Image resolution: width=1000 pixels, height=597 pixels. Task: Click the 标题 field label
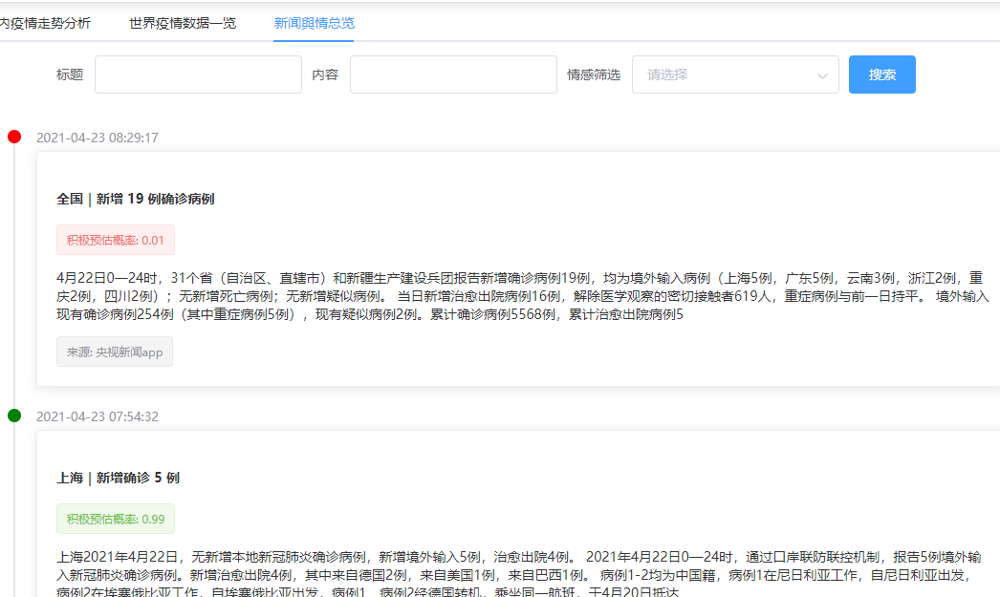coord(70,75)
